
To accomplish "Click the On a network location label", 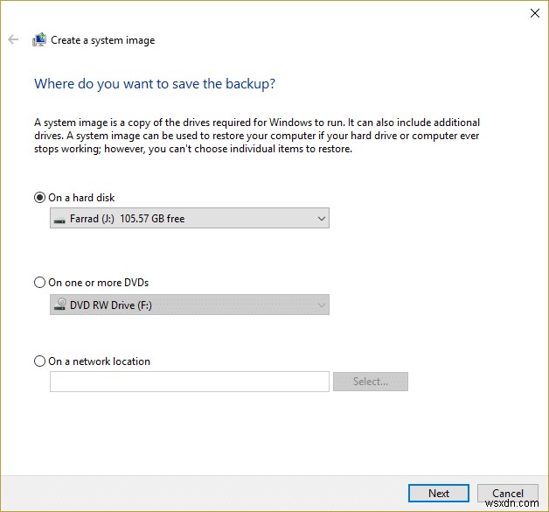I will 99,361.
